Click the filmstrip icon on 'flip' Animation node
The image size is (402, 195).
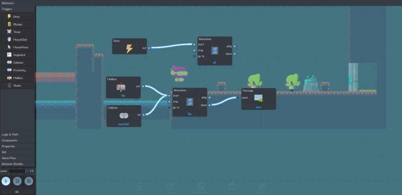[190, 102]
